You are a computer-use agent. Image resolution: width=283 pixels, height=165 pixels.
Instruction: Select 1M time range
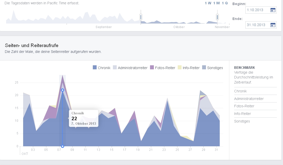point(216,3)
